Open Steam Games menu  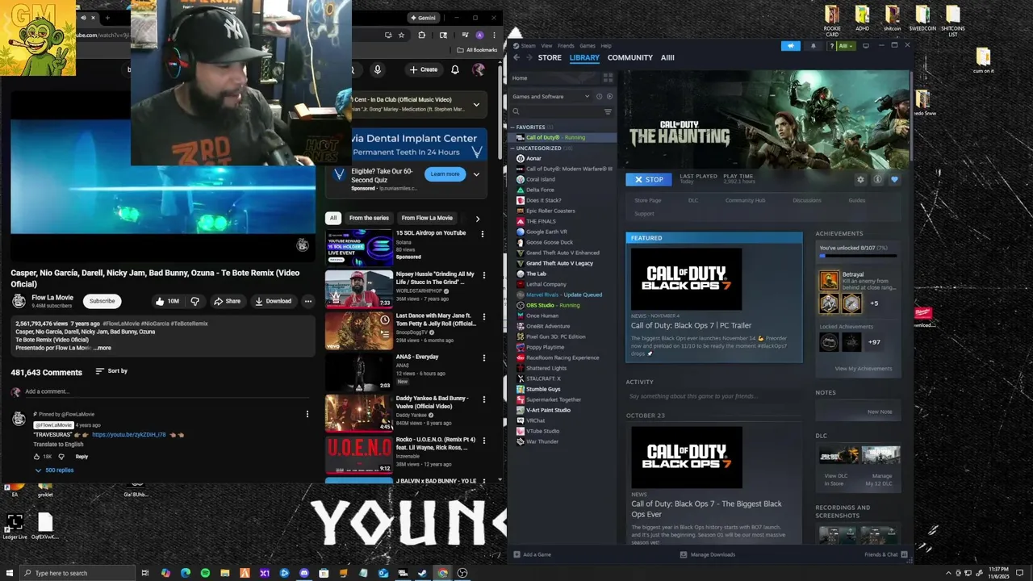(588, 46)
